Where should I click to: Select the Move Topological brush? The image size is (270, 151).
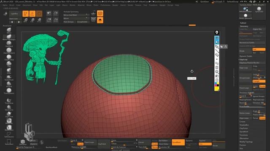9,37
